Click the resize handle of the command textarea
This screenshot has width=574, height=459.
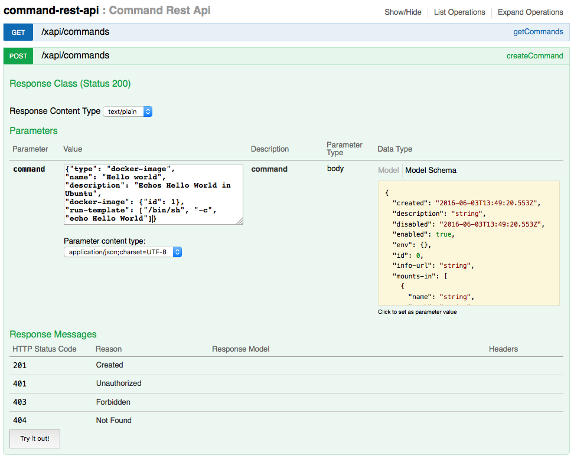coord(240,221)
